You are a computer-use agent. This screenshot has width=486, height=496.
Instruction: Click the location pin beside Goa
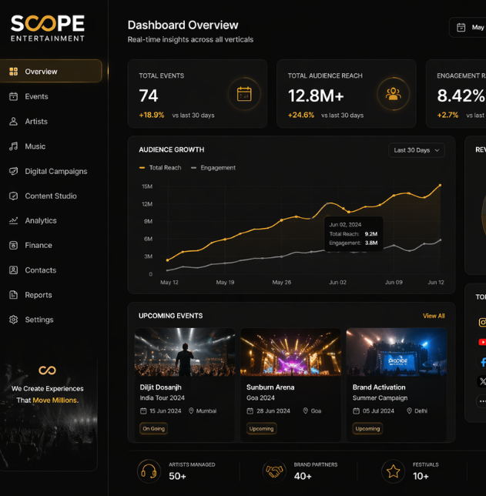pyautogui.click(x=305, y=411)
